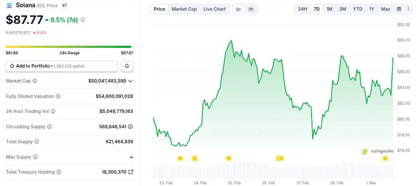The height and width of the screenshot is (186, 416).
Task: Switch to the Live Chart tab
Action: coord(214,9)
